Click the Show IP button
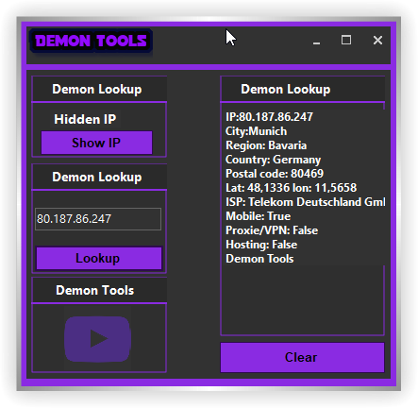The width and height of the screenshot is (418, 408). (96, 143)
